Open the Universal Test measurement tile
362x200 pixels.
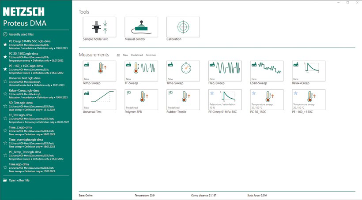tap(99, 100)
